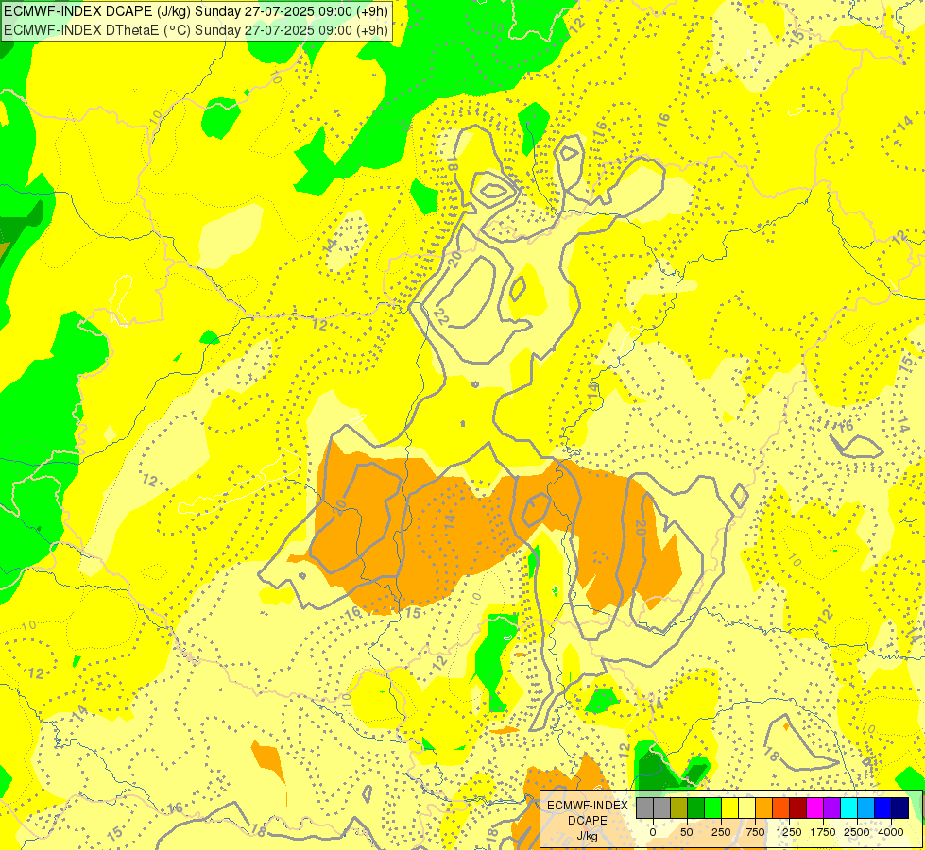Image resolution: width=925 pixels, height=850 pixels.
Task: Click the legend title "ECMWF-INDEX"
Action: pyautogui.click(x=588, y=806)
